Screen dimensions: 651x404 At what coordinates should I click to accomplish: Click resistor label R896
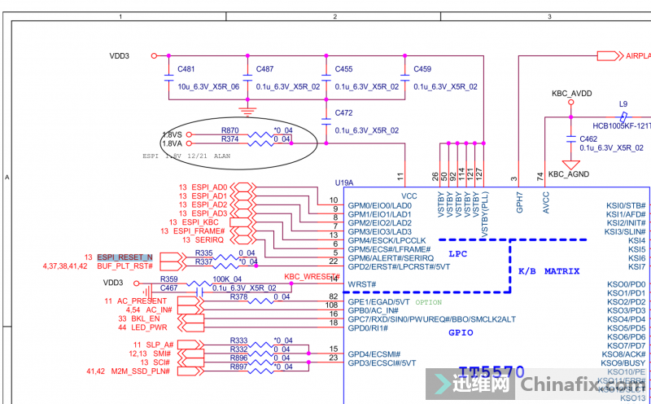(x=238, y=358)
